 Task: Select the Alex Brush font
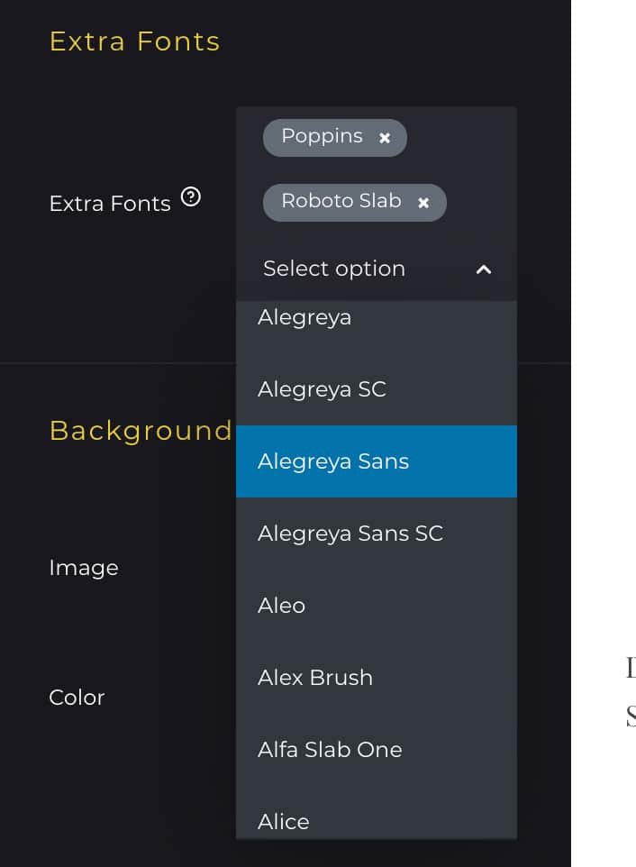[x=315, y=678]
